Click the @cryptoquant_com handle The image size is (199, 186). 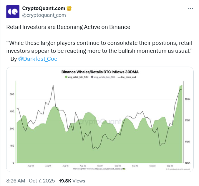[x=44, y=15]
